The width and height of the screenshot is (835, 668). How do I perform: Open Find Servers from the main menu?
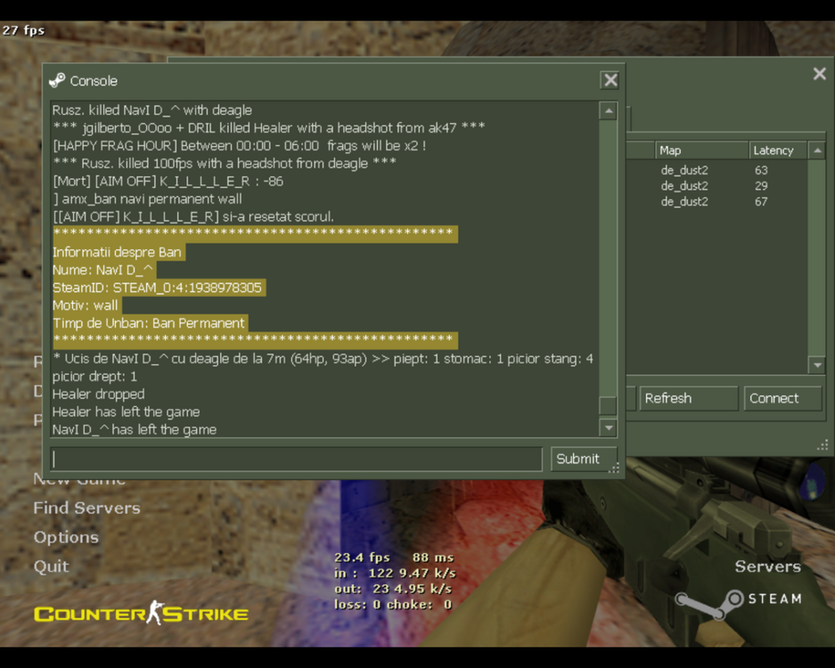(x=86, y=508)
